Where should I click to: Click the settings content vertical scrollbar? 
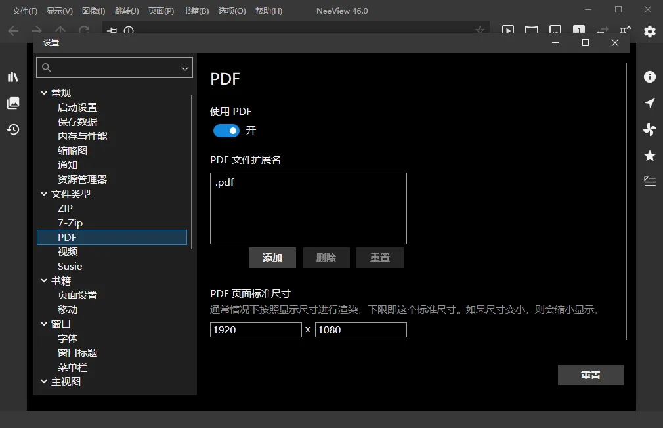626,202
